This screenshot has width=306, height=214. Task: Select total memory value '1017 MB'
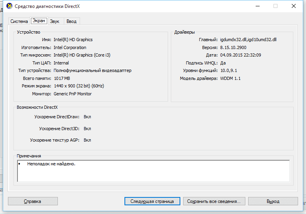62,78
